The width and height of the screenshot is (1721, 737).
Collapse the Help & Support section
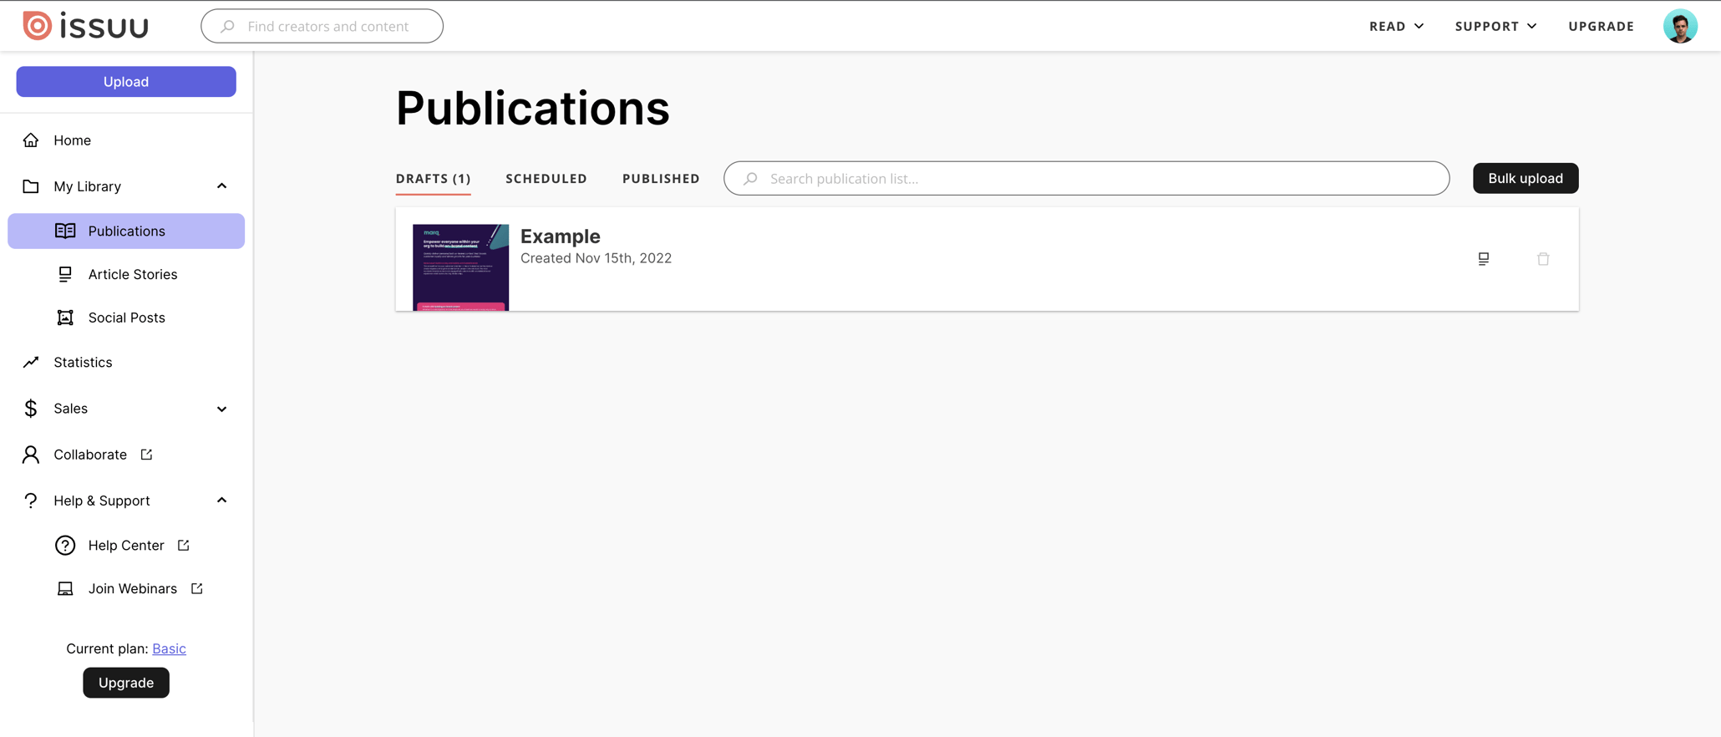221,501
